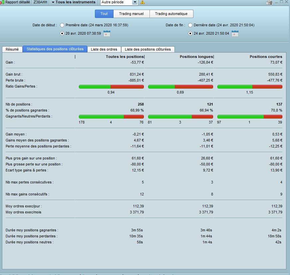Click the Perte moyenne des positions perdantes label
Screen dimensions: 290x275
[x=38, y=146]
